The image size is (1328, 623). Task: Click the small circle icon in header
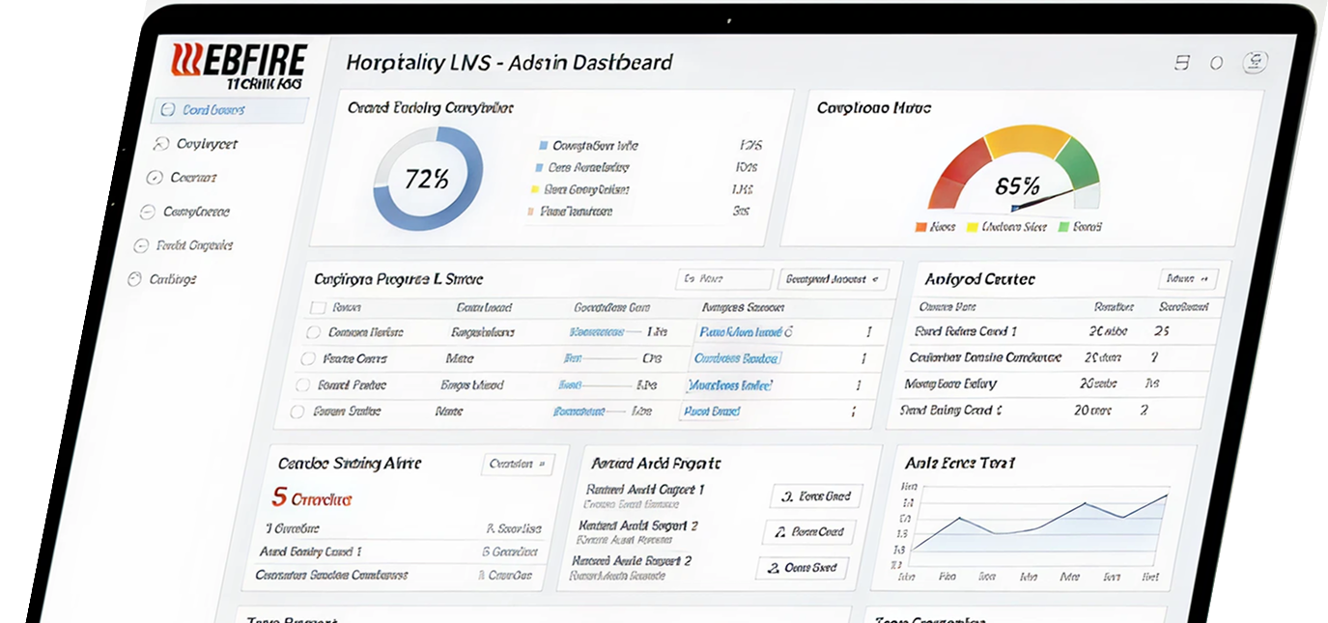click(x=1216, y=63)
